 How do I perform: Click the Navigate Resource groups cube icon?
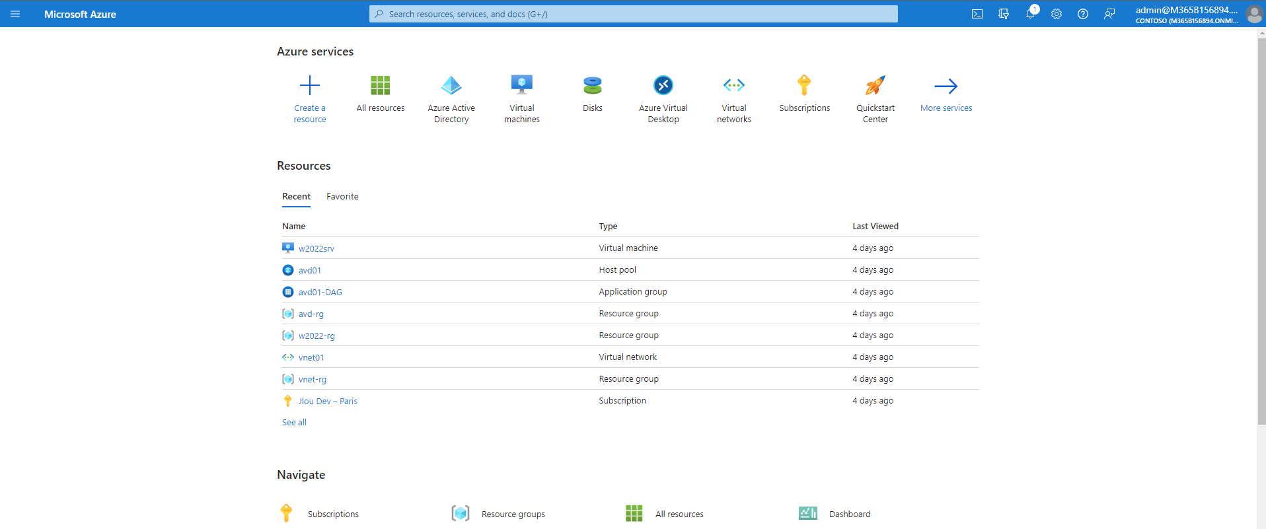pos(461,513)
